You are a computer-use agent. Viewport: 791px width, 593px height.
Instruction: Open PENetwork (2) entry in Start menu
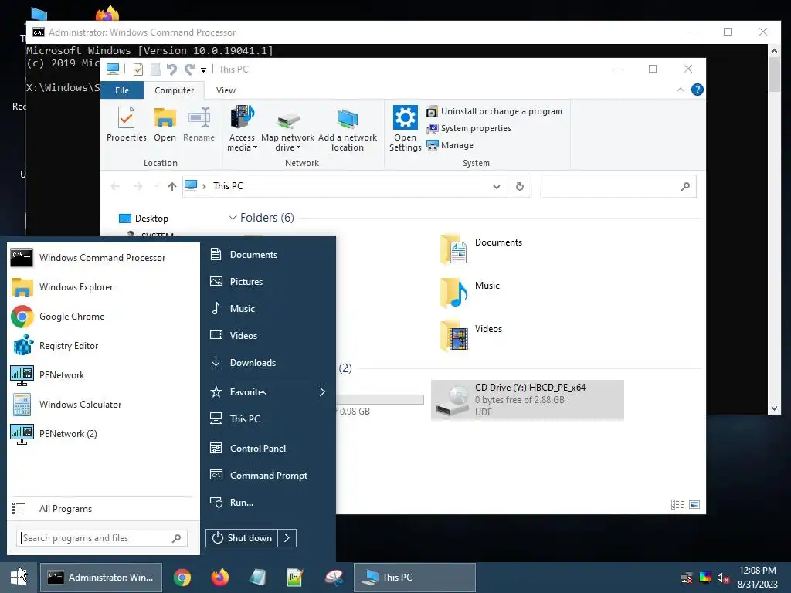click(103, 434)
